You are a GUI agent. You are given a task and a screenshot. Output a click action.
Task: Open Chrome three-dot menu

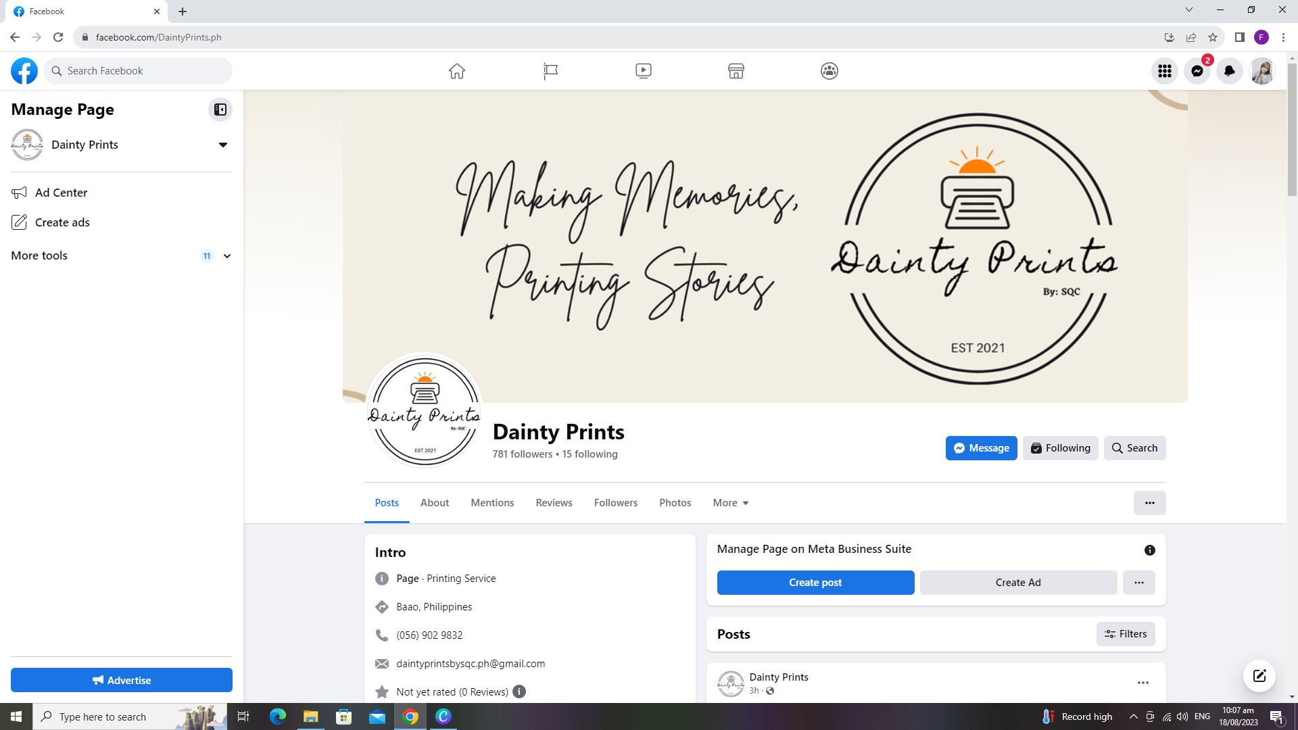pos(1283,37)
